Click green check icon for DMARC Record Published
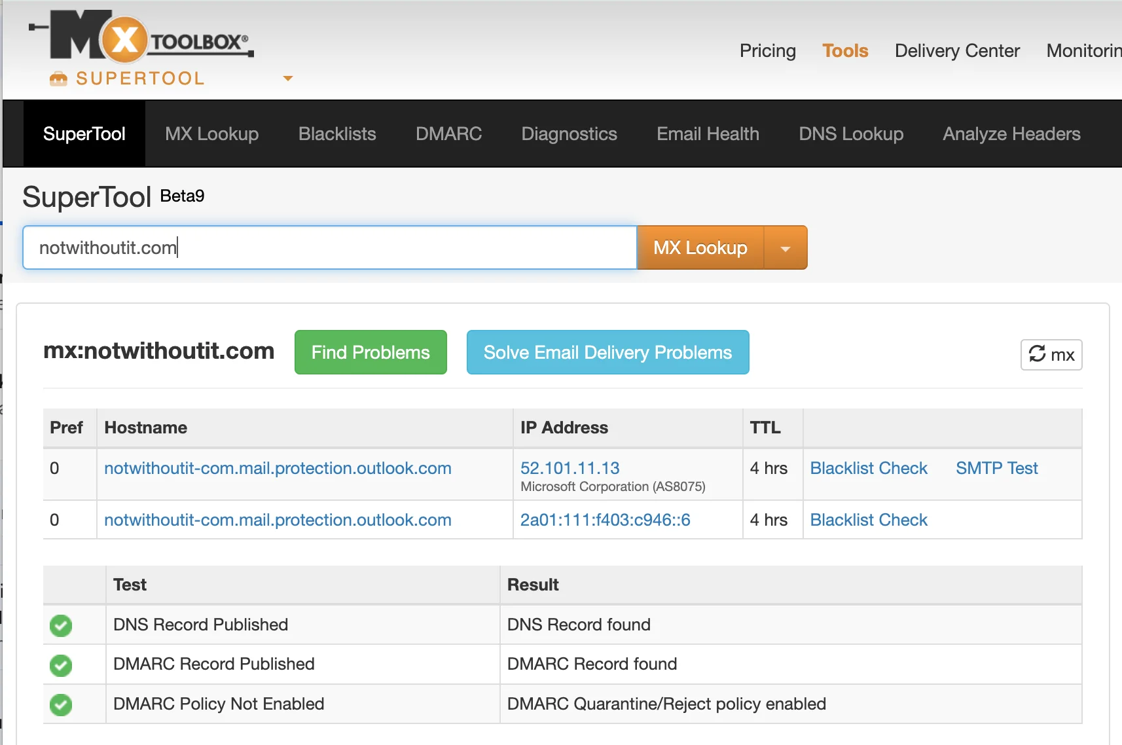Screen dimensions: 1122x745 pyautogui.click(x=61, y=665)
